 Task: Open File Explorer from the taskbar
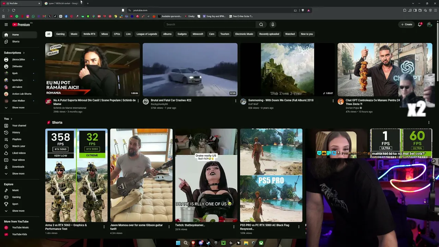point(246,243)
